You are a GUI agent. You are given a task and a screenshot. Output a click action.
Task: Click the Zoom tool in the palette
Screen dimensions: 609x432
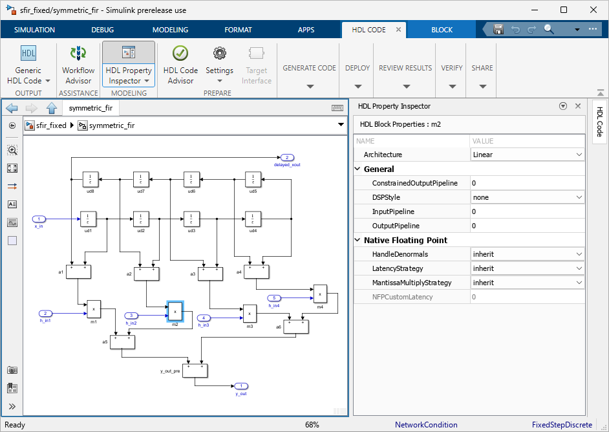point(12,149)
